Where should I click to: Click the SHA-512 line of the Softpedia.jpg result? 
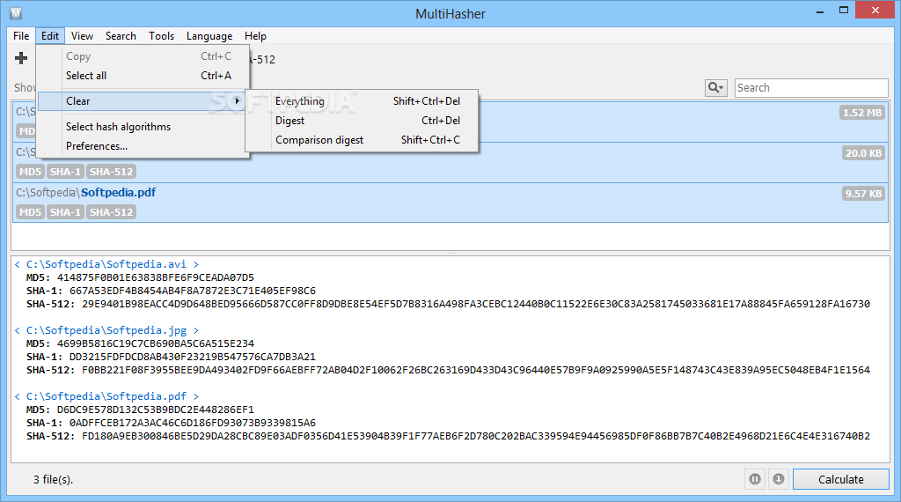(448, 370)
